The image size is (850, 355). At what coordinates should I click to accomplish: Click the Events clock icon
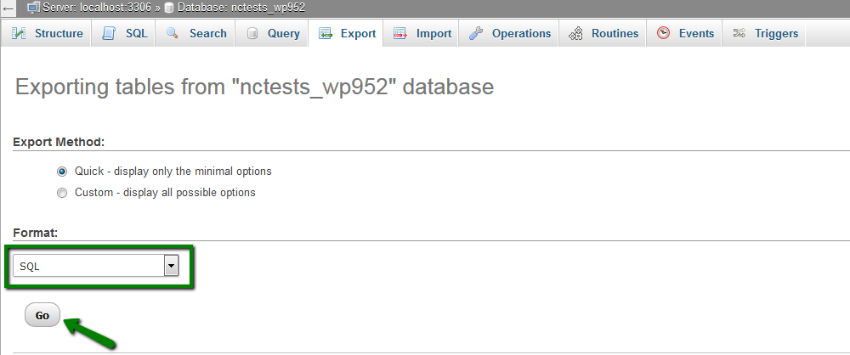coord(663,34)
